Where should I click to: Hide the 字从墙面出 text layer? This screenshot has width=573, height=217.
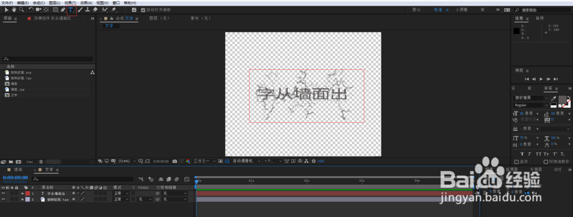3,194
